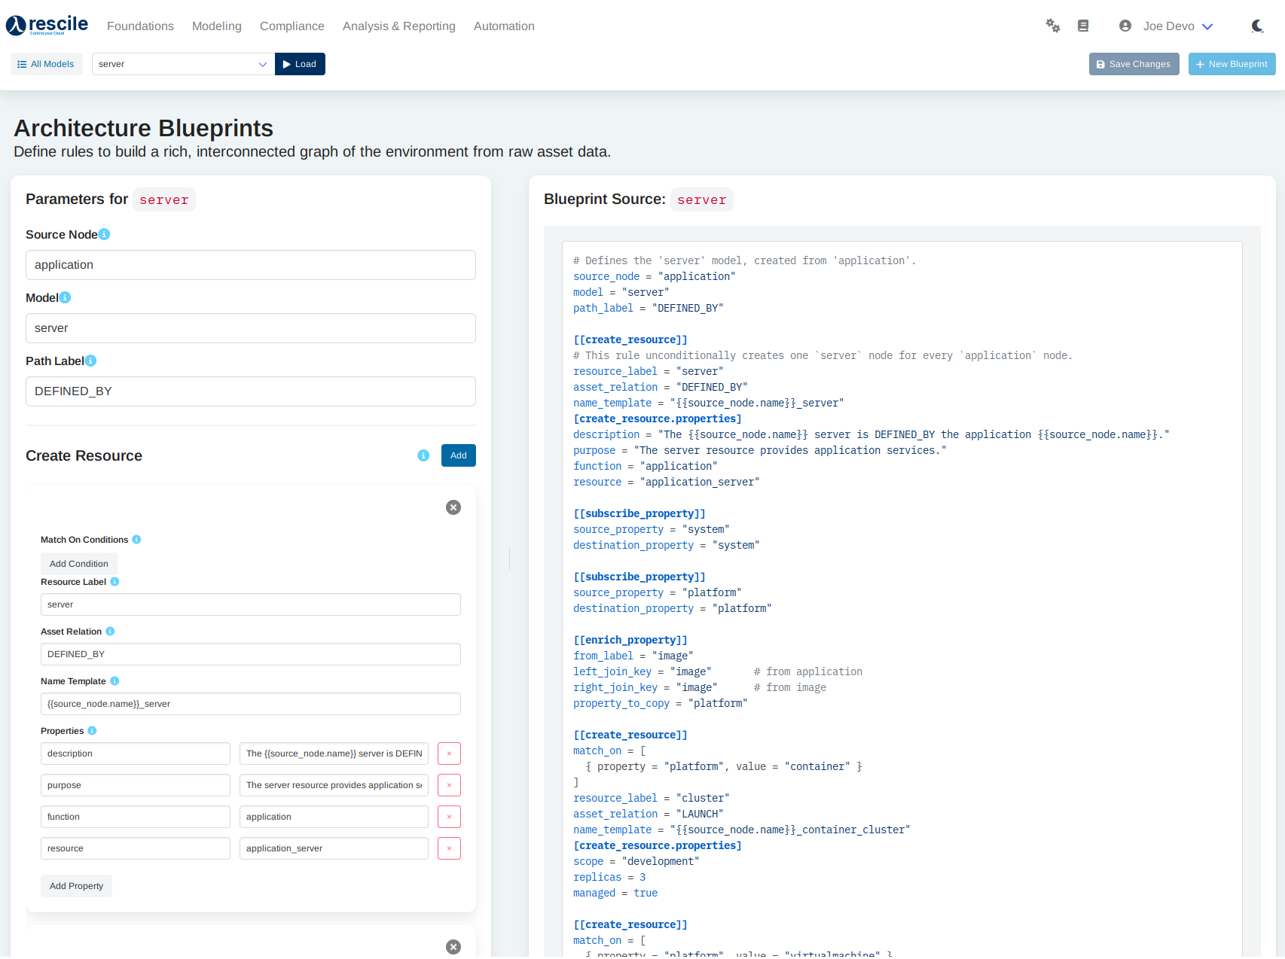
Task: Open the settings gears icon
Action: (1052, 26)
